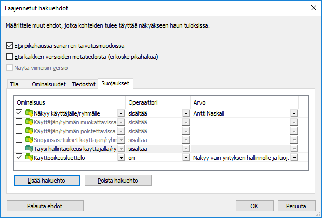Screen dimensions: 322x218
Task: Click the 'Käyttöoikeusluettelo' property icon
Action: 29,157
